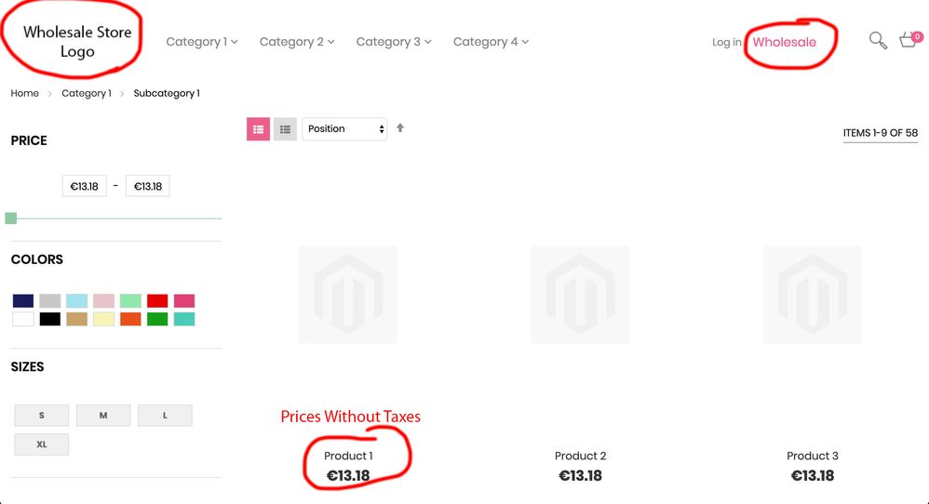The image size is (929, 504).
Task: Open the Position sort dropdown
Action: coord(344,129)
